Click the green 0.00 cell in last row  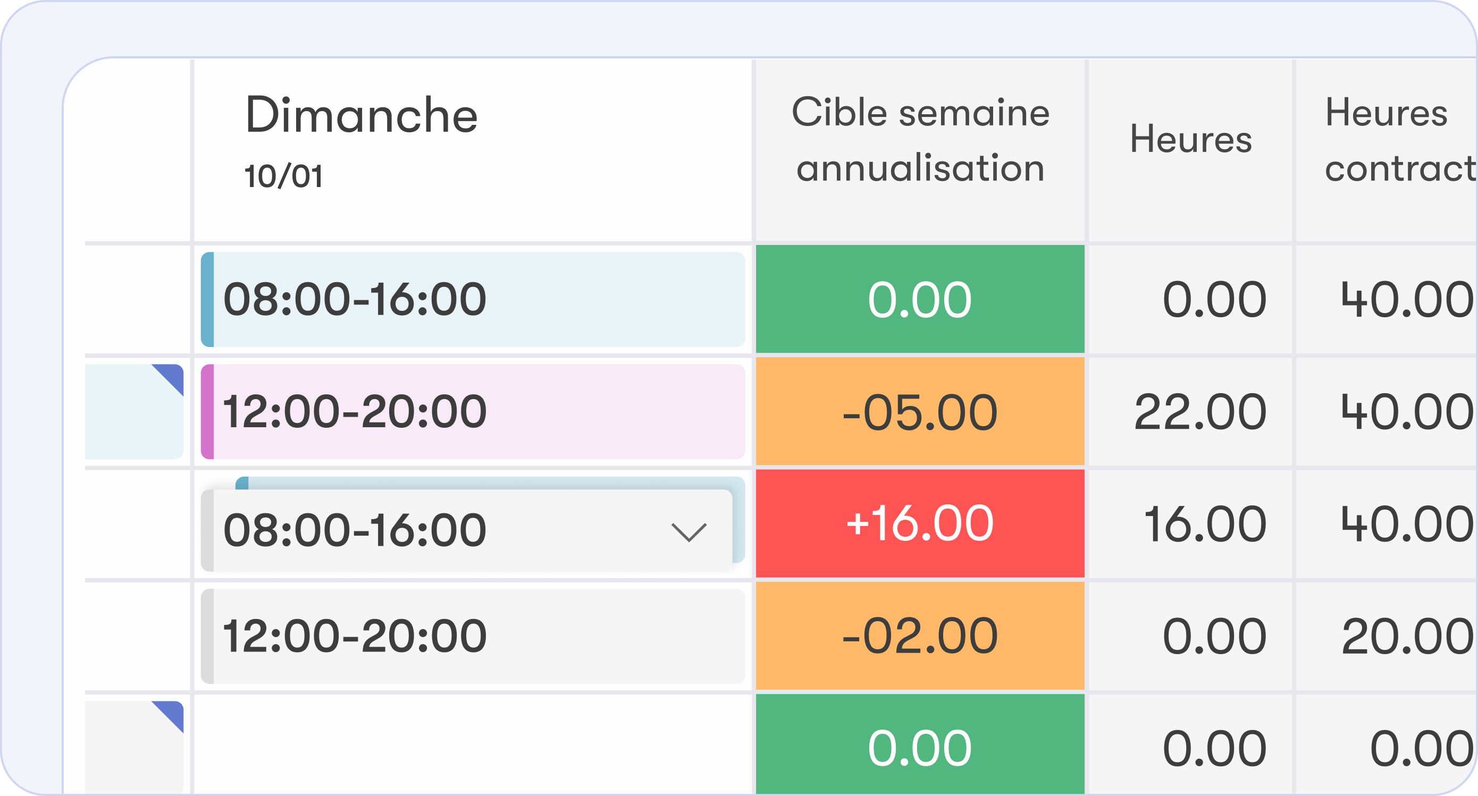click(920, 744)
